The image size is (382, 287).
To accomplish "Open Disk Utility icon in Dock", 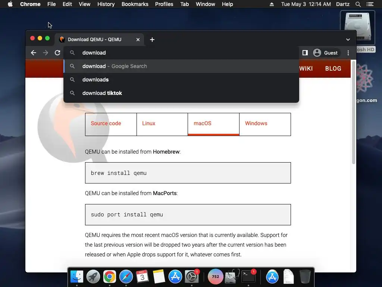I will coord(232,277).
